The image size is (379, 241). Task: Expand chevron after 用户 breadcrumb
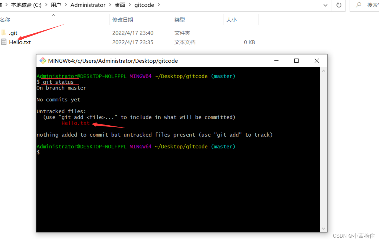pyautogui.click(x=66, y=5)
